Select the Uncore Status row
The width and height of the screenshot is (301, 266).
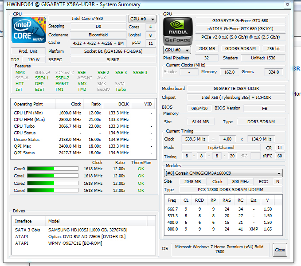(x=83, y=140)
